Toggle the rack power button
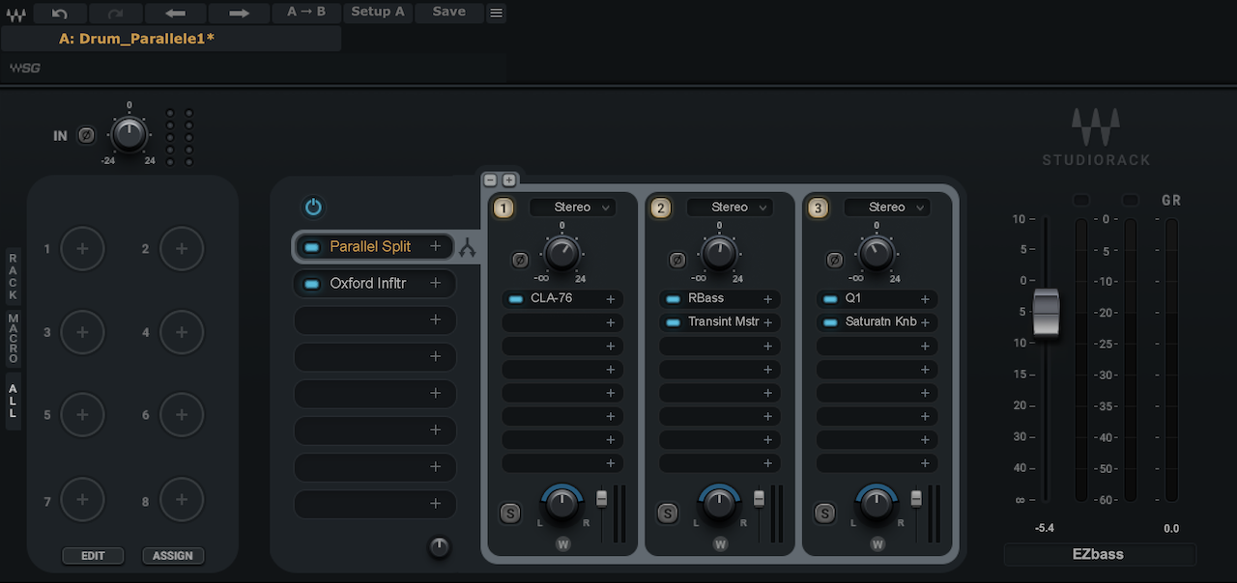This screenshot has height=583, width=1237. 313,207
